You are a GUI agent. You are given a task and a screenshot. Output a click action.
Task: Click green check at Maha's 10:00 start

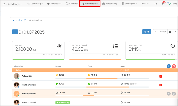tap(57, 84)
